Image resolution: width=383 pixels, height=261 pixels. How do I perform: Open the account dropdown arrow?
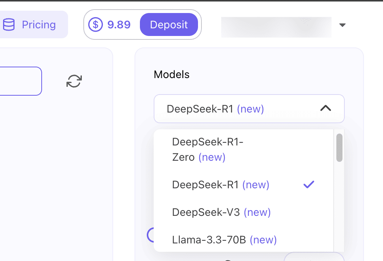(x=342, y=25)
